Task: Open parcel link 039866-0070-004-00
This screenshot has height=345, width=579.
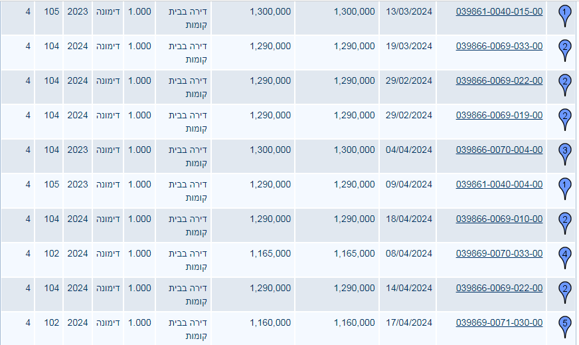Action: (x=499, y=150)
